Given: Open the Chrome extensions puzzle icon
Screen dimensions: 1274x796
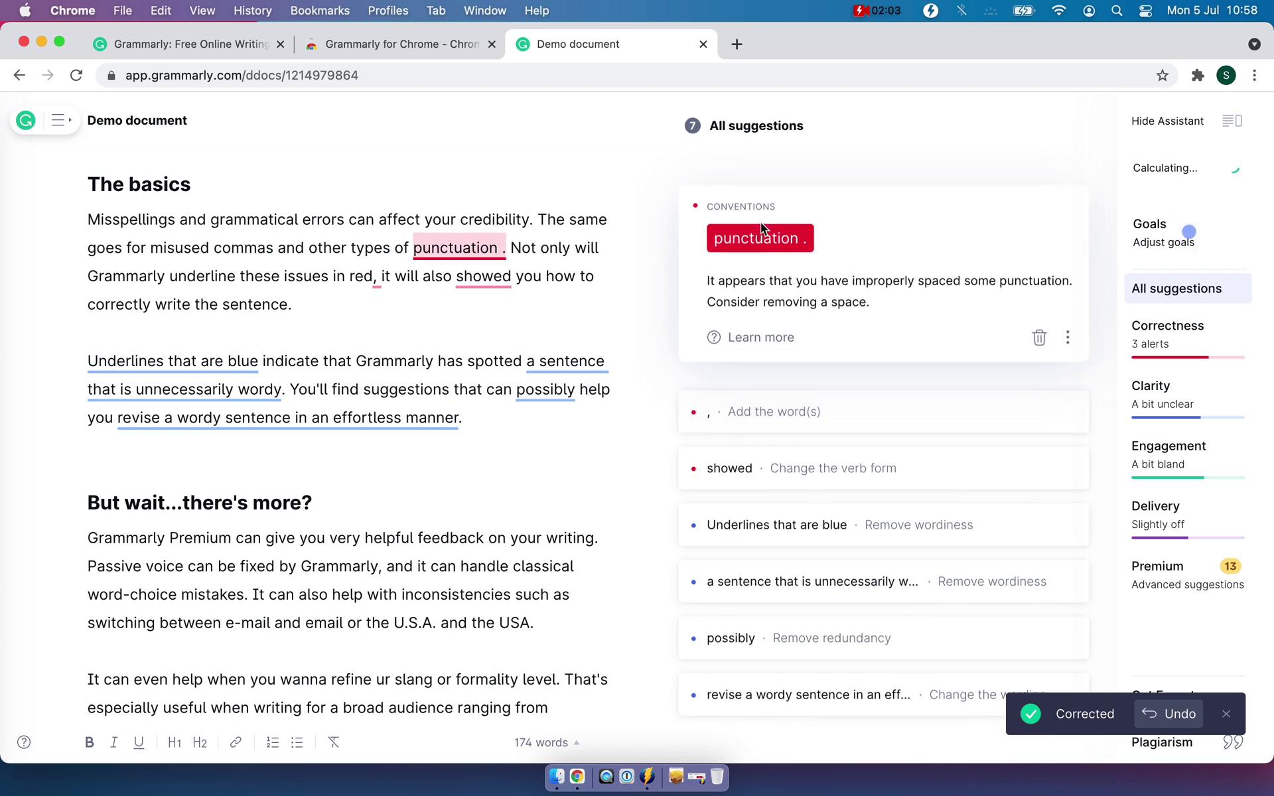Looking at the screenshot, I should [1197, 75].
